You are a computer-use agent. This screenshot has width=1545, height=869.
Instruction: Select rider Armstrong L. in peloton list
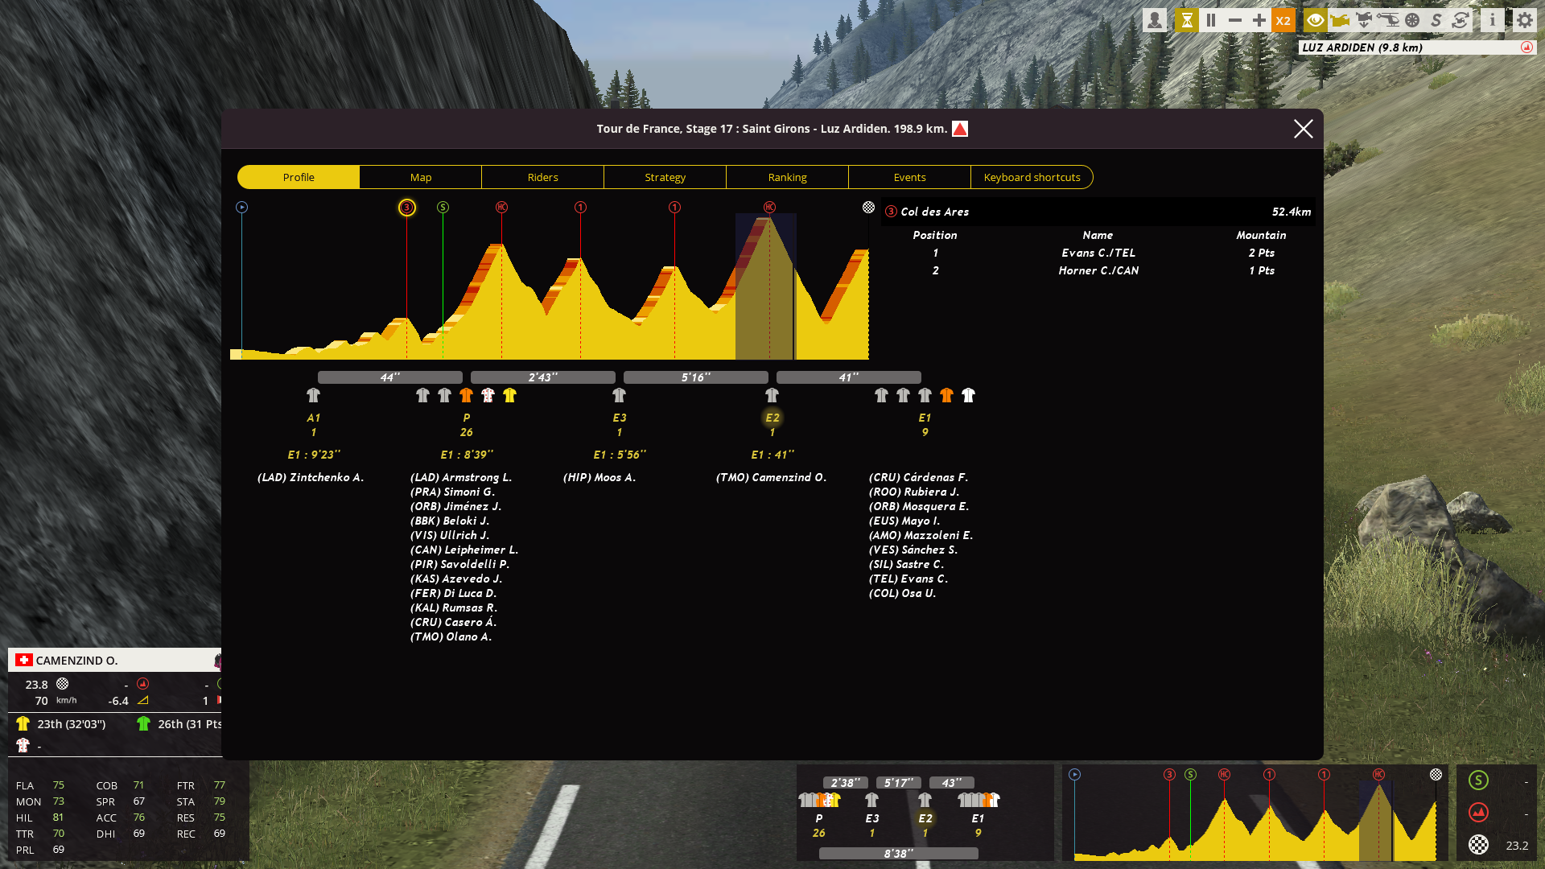(461, 477)
